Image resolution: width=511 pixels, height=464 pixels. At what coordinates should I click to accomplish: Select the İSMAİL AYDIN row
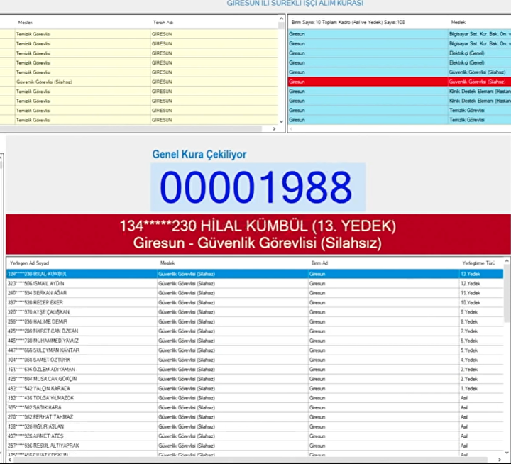pyautogui.click(x=255, y=284)
